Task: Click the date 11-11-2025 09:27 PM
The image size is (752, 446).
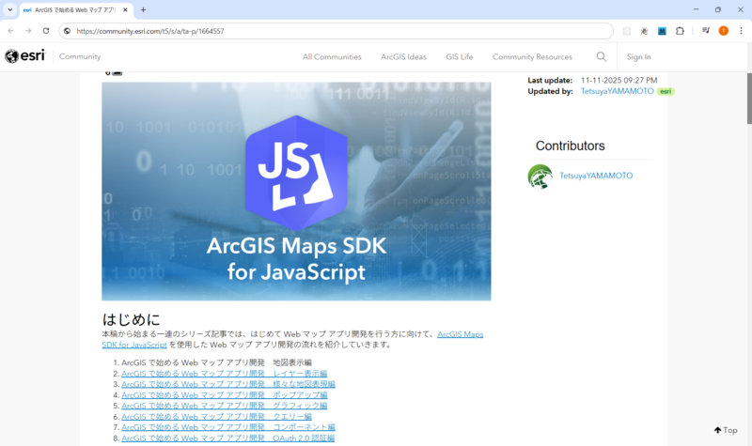Action: coord(619,80)
